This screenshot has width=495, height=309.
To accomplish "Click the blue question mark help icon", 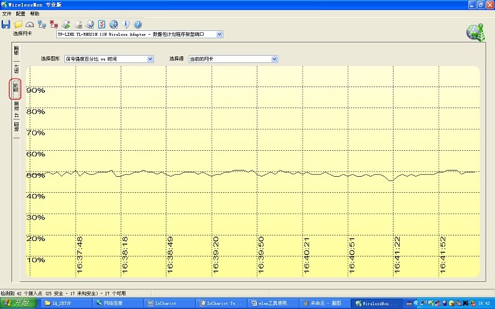I will tap(137, 25).
